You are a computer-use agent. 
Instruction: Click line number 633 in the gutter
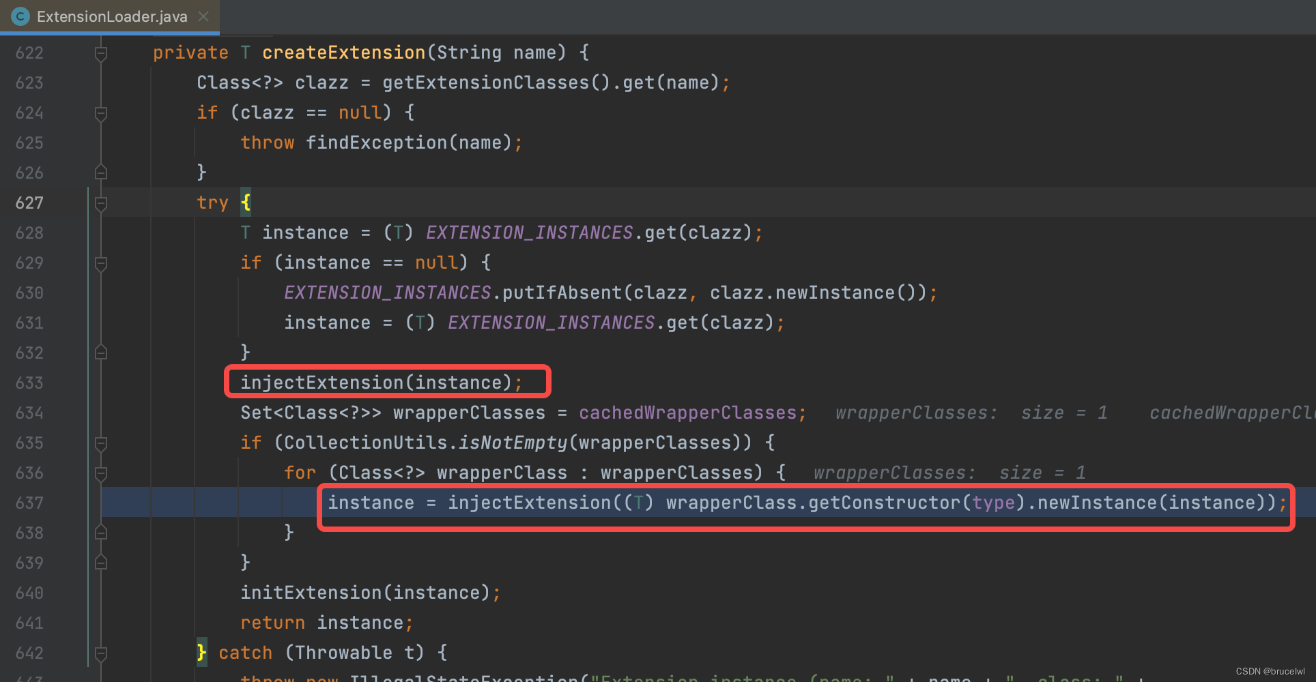pyautogui.click(x=29, y=383)
